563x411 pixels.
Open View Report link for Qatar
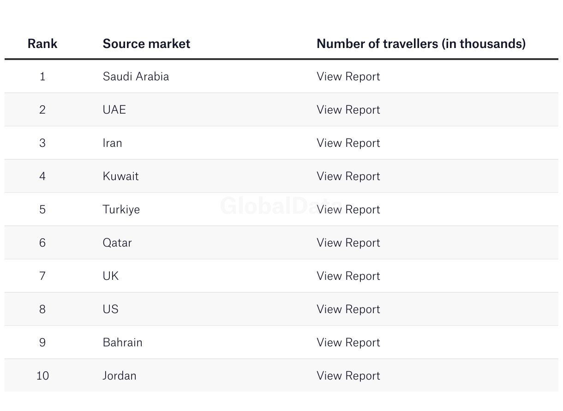point(348,243)
